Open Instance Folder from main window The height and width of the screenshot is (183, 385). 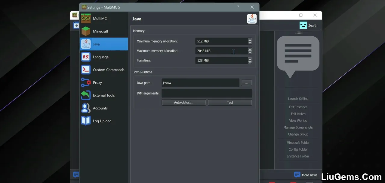[298, 156]
